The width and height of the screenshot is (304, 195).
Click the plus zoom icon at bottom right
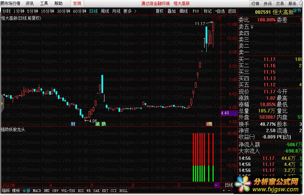224,191
